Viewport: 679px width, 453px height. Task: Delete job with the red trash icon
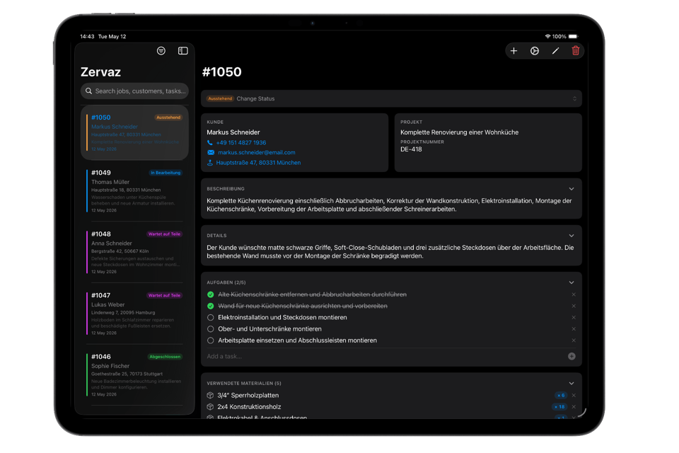tap(576, 51)
